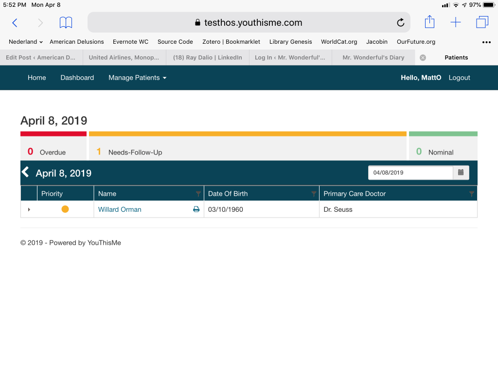Show all tabs overview icon
498x373 pixels.
point(482,22)
